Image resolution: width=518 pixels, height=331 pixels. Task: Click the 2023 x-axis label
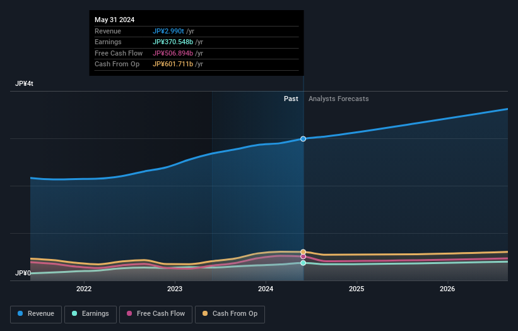click(175, 289)
